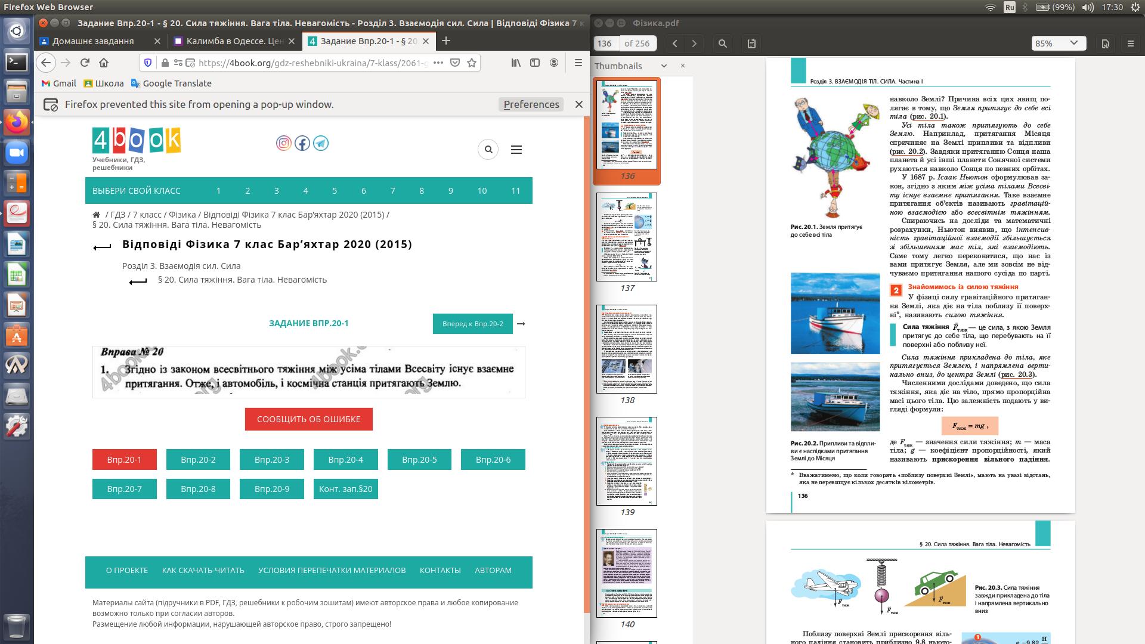This screenshot has width=1145, height=644.
Task: Switch to Домашнє завдання tab
Action: (x=94, y=41)
